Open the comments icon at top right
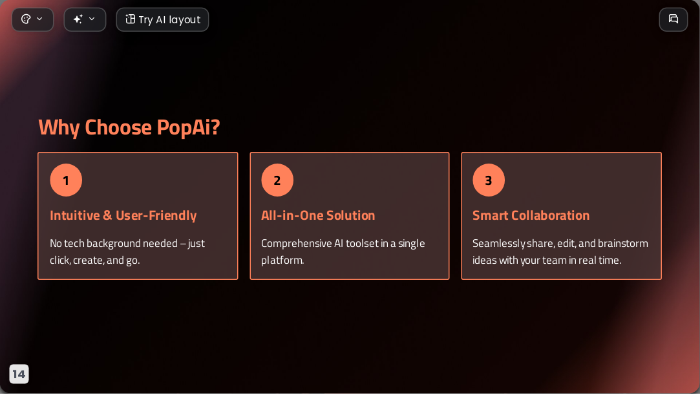The height and width of the screenshot is (395, 700). (673, 19)
